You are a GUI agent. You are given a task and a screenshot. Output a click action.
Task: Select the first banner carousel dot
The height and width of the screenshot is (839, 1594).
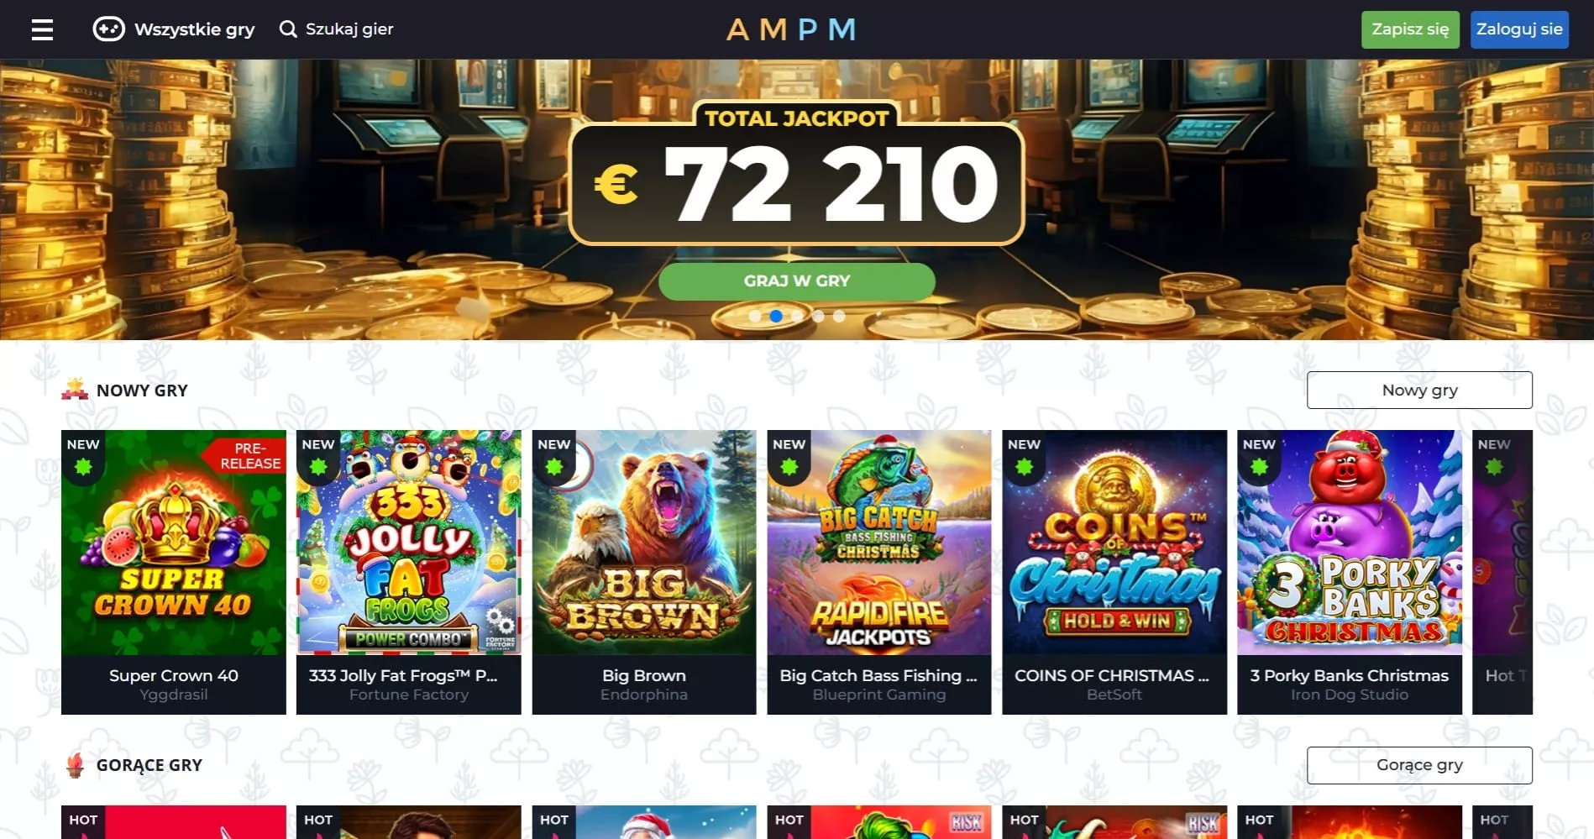tap(755, 317)
